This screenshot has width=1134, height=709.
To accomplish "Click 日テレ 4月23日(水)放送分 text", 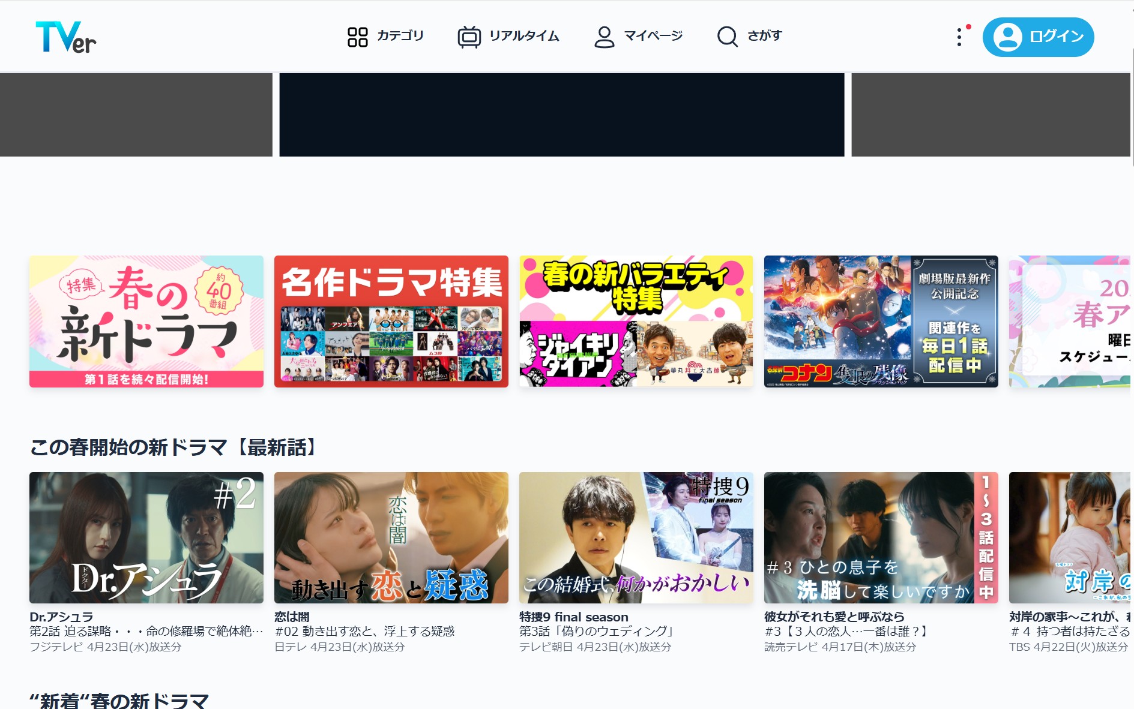I will (x=340, y=647).
